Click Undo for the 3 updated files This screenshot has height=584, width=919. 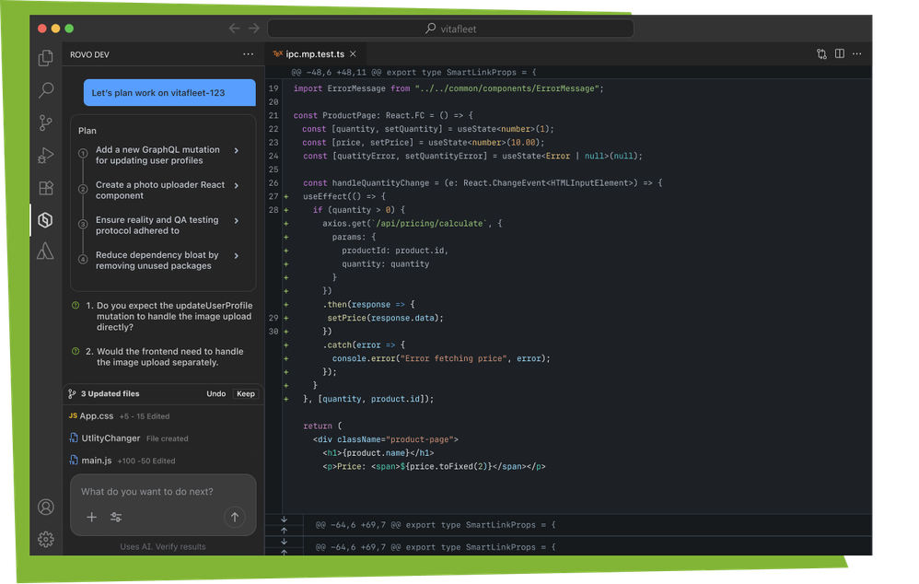click(216, 393)
